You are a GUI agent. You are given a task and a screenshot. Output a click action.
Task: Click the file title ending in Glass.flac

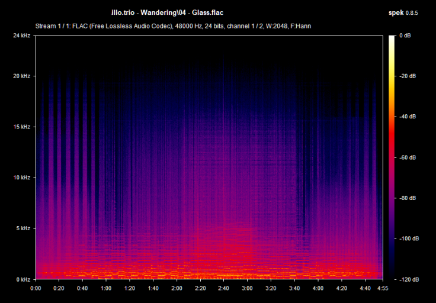point(167,12)
